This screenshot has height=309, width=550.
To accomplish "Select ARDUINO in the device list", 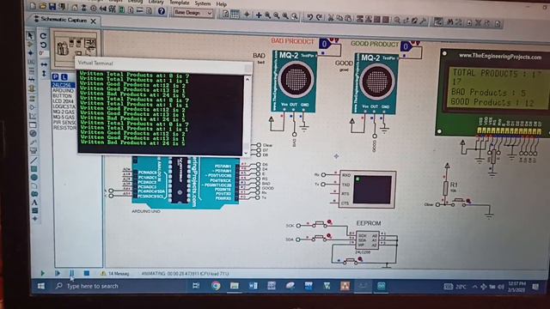I will coord(64,90).
